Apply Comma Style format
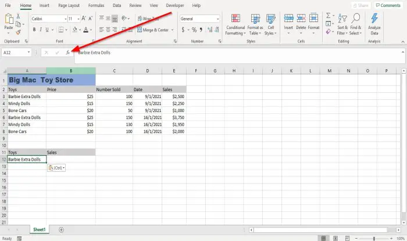The height and width of the screenshot is (241, 407). [x=201, y=30]
